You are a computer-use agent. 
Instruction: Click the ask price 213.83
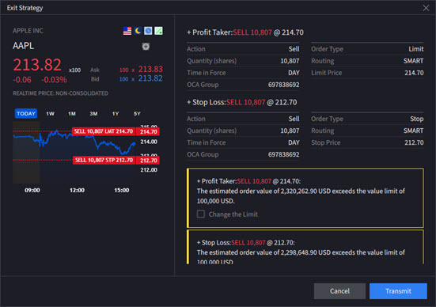pyautogui.click(x=150, y=69)
